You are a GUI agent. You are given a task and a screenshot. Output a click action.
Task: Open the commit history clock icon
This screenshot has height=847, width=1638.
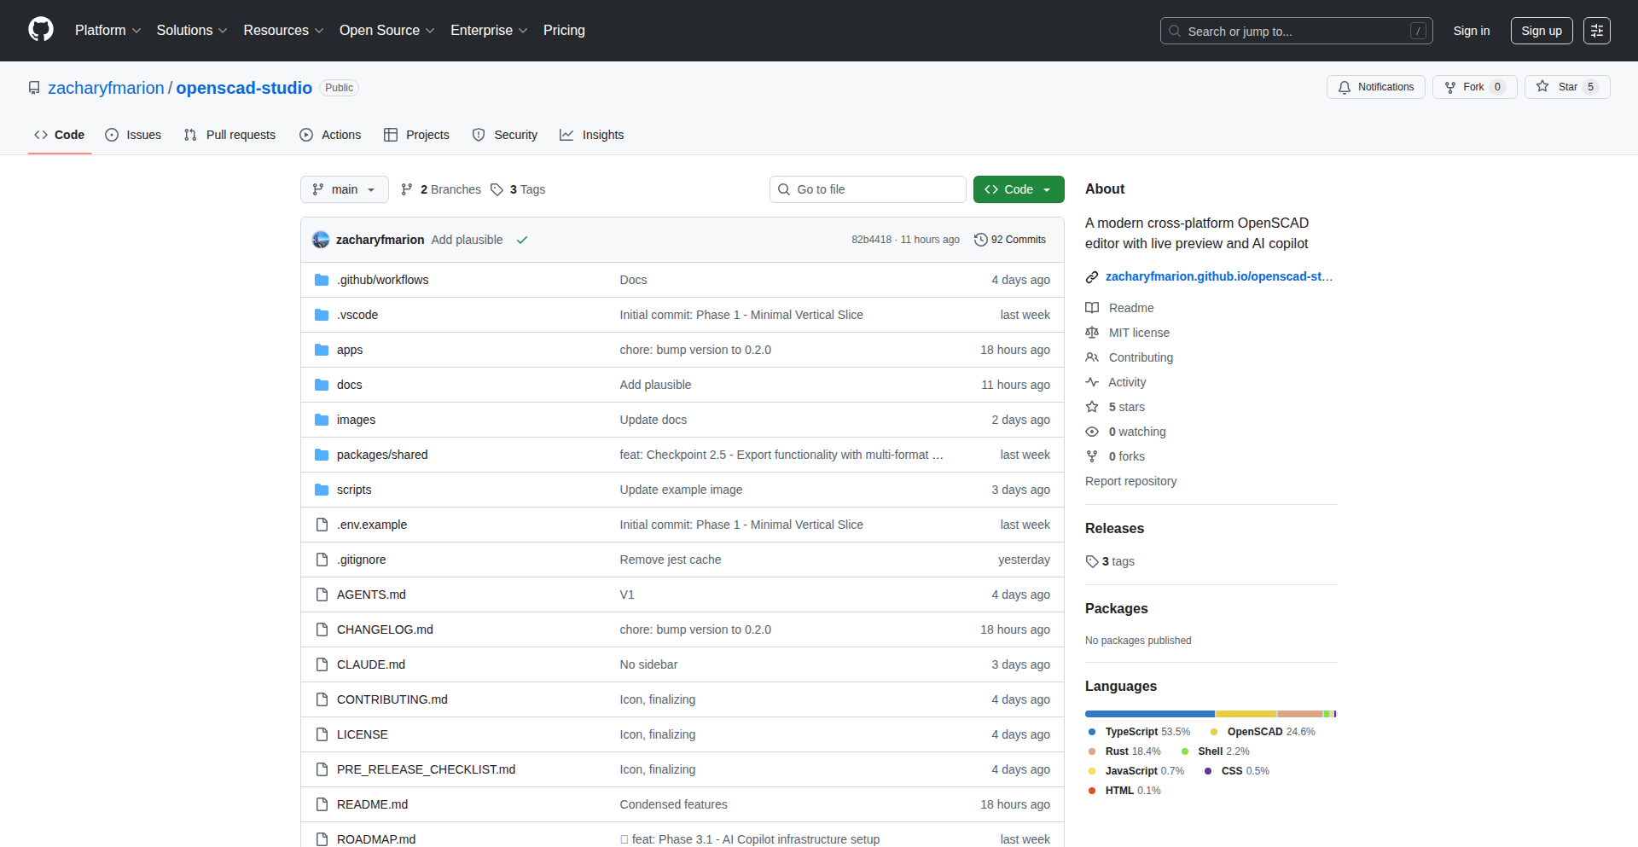(x=980, y=240)
